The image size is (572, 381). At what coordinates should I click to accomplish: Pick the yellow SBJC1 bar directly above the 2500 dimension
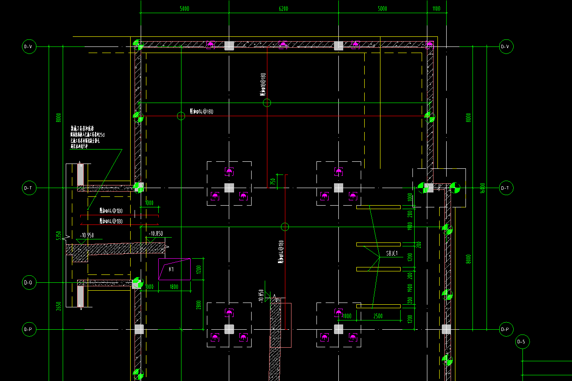(378, 306)
